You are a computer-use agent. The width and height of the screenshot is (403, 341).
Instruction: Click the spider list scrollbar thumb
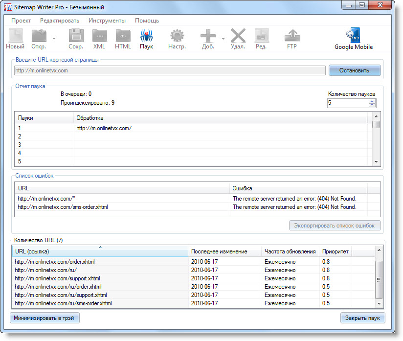pyautogui.click(x=376, y=124)
